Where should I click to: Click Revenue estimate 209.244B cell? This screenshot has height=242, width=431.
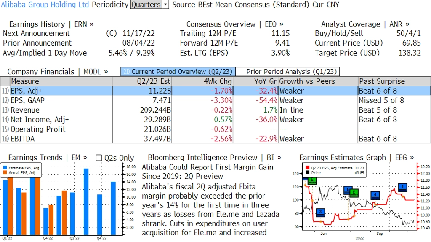click(155, 110)
